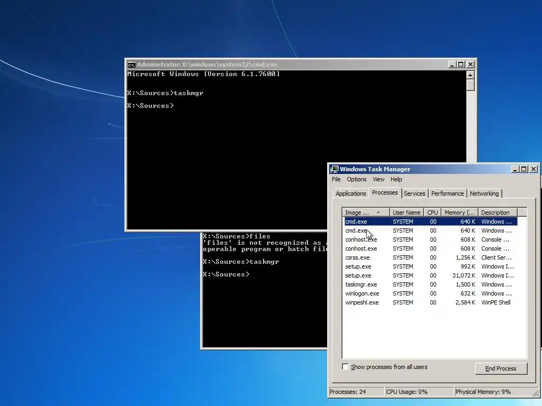Screen dimensions: 542x406
Task: Click the 1,256 K memory value
Action: coord(465,257)
